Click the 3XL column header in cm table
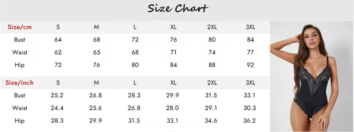 click(x=251, y=27)
